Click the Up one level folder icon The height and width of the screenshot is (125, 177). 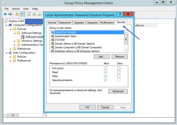coord(17,14)
